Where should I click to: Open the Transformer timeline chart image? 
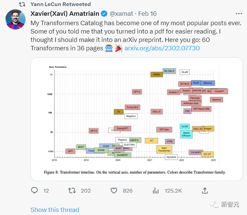coord(137,119)
